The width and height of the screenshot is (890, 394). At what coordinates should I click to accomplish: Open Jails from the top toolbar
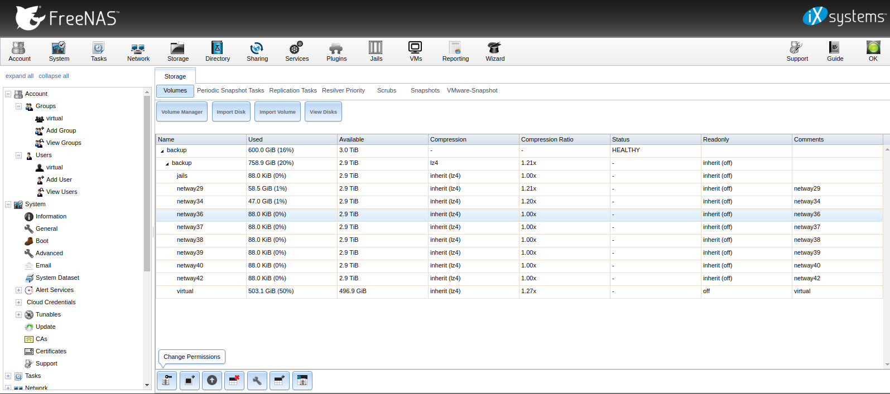[376, 51]
